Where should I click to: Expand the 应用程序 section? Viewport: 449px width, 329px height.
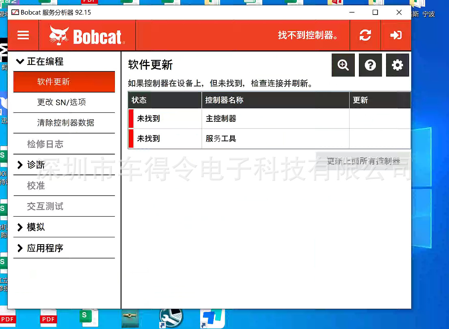point(20,248)
